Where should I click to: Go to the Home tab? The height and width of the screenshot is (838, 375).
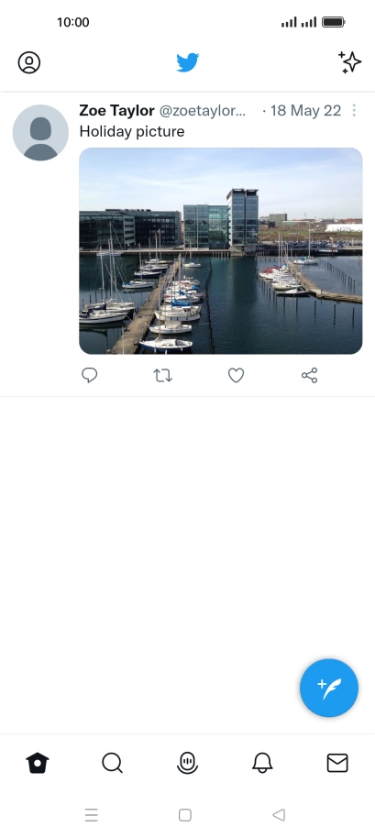click(38, 763)
